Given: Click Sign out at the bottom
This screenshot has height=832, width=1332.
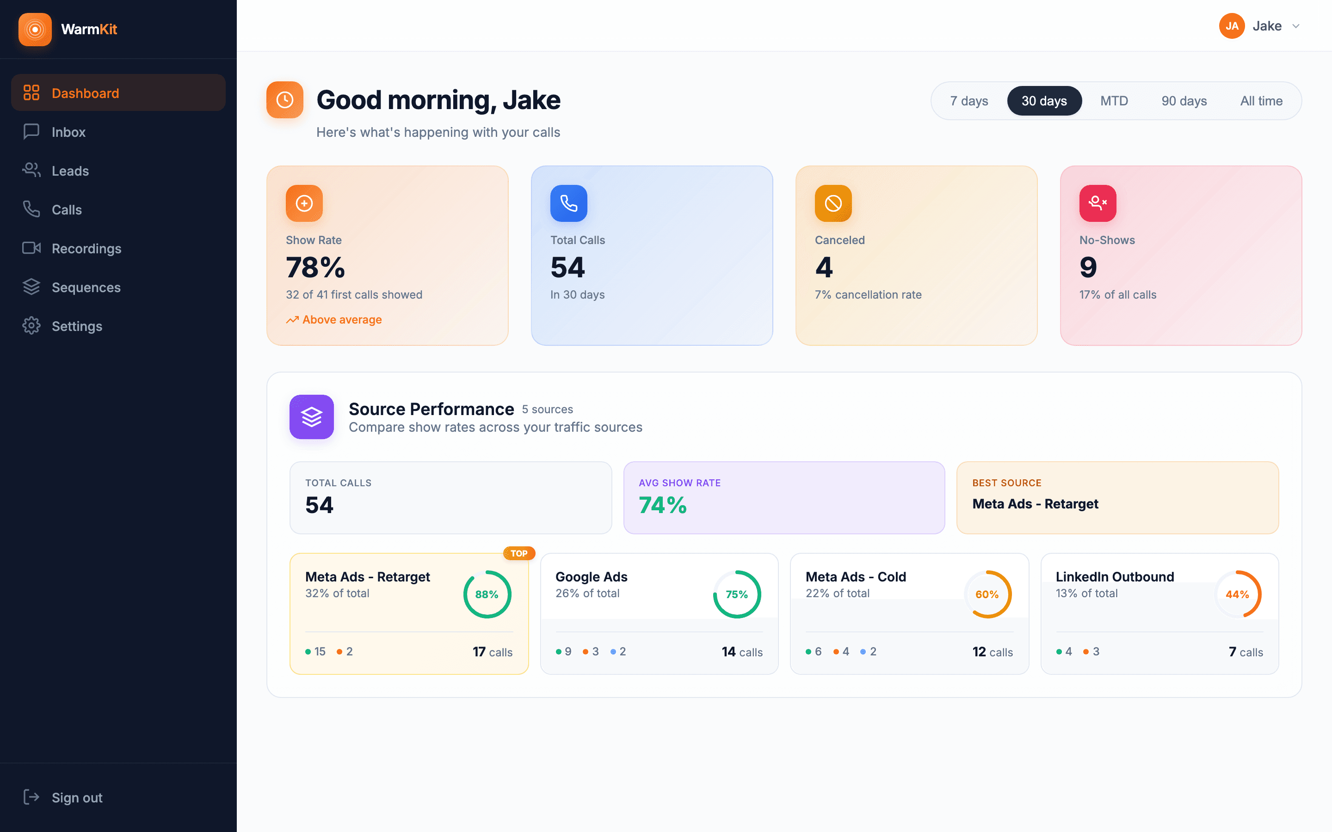Looking at the screenshot, I should pyautogui.click(x=76, y=797).
